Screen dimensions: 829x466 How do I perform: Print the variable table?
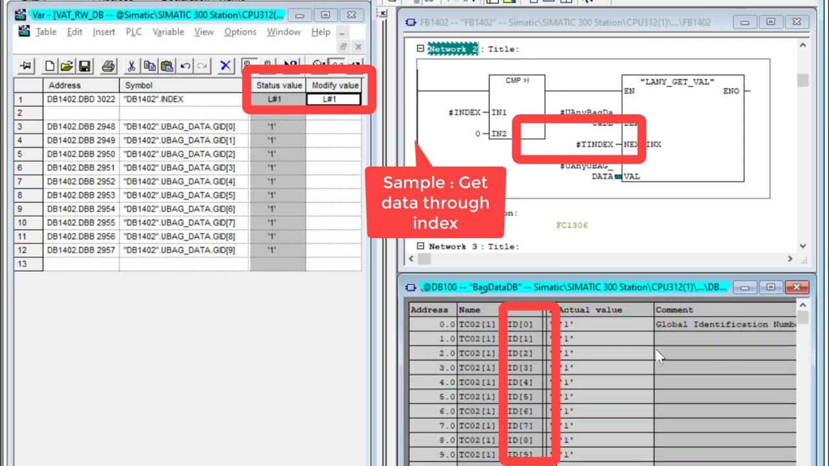108,65
